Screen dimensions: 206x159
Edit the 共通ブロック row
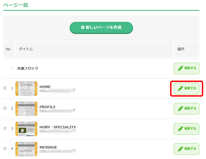click(x=186, y=68)
